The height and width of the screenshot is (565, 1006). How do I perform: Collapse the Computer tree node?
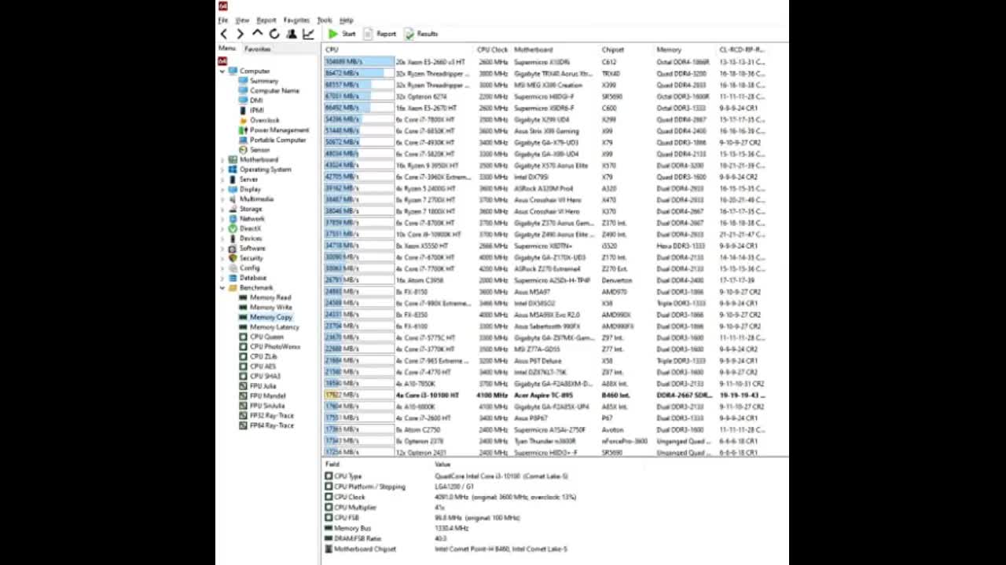coord(222,71)
